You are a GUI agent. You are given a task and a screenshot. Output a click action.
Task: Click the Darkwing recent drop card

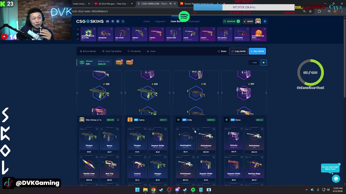(241, 34)
